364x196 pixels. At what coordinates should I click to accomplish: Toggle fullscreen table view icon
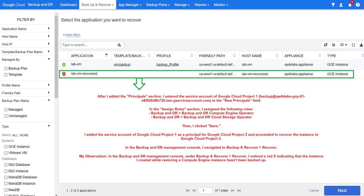pyautogui.click(x=353, y=45)
